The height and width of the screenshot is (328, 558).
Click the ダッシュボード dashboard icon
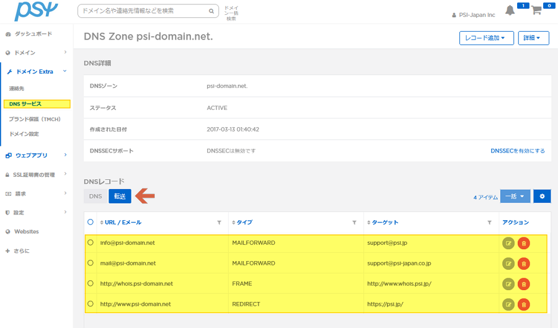(8, 34)
